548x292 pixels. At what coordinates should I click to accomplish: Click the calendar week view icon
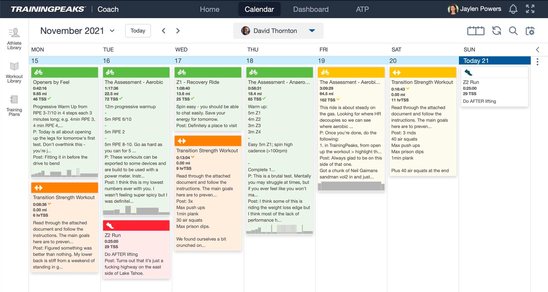(x=476, y=31)
